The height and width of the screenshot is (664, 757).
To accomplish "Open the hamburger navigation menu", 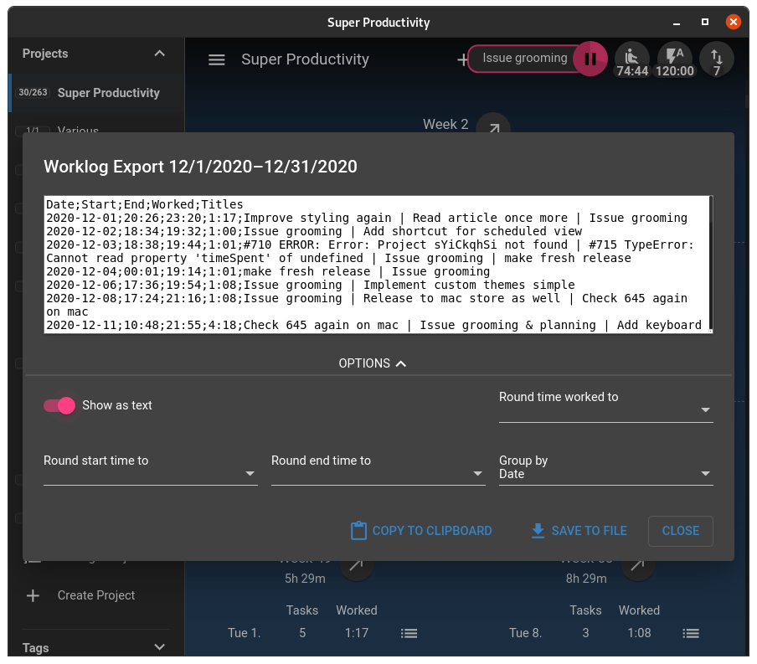I will (x=216, y=59).
